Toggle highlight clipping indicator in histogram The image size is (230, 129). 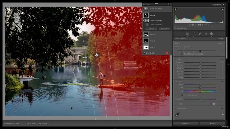[x=223, y=9]
